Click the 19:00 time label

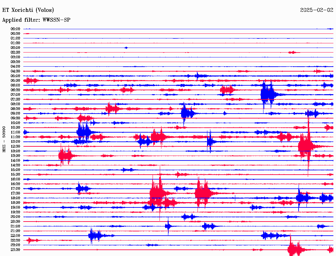[x=15, y=207]
